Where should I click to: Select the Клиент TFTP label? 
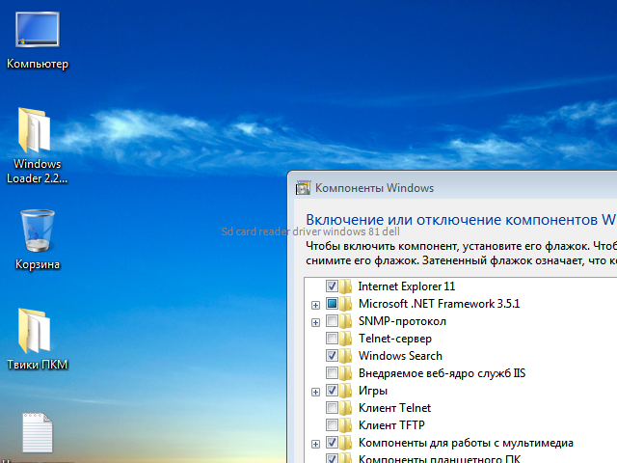(x=391, y=425)
